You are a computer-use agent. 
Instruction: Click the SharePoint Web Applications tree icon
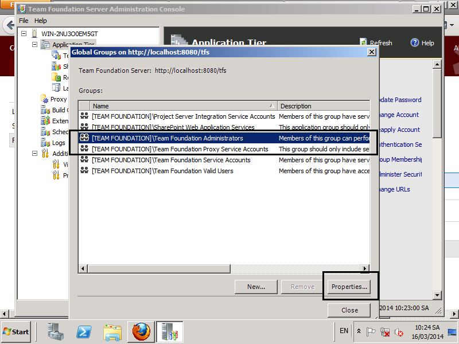click(x=56, y=67)
